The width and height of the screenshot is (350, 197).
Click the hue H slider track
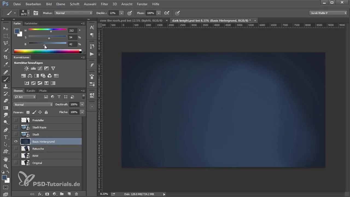tap(48, 29)
